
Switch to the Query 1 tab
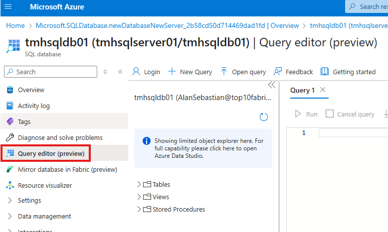click(x=302, y=91)
